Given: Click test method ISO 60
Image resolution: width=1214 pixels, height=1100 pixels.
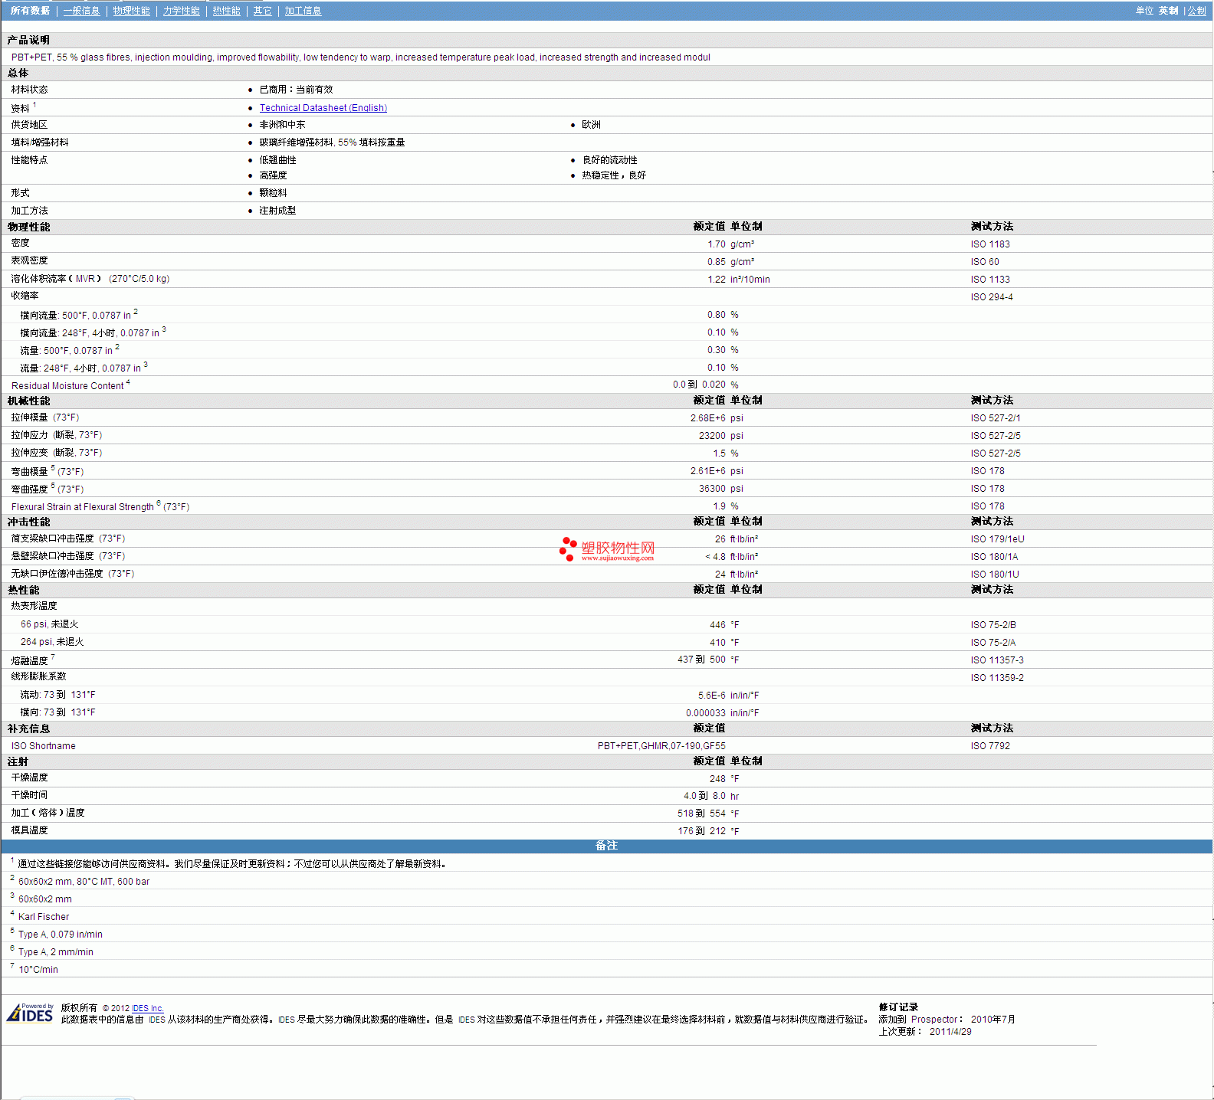Looking at the screenshot, I should [x=985, y=262].
